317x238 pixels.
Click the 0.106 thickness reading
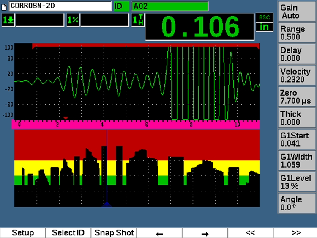(x=200, y=27)
